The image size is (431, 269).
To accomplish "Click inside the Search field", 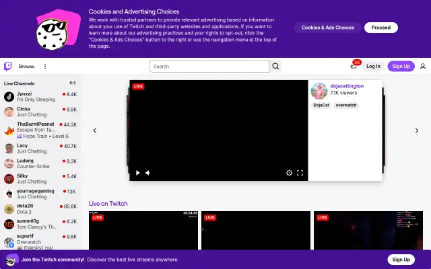I will tap(209, 66).
